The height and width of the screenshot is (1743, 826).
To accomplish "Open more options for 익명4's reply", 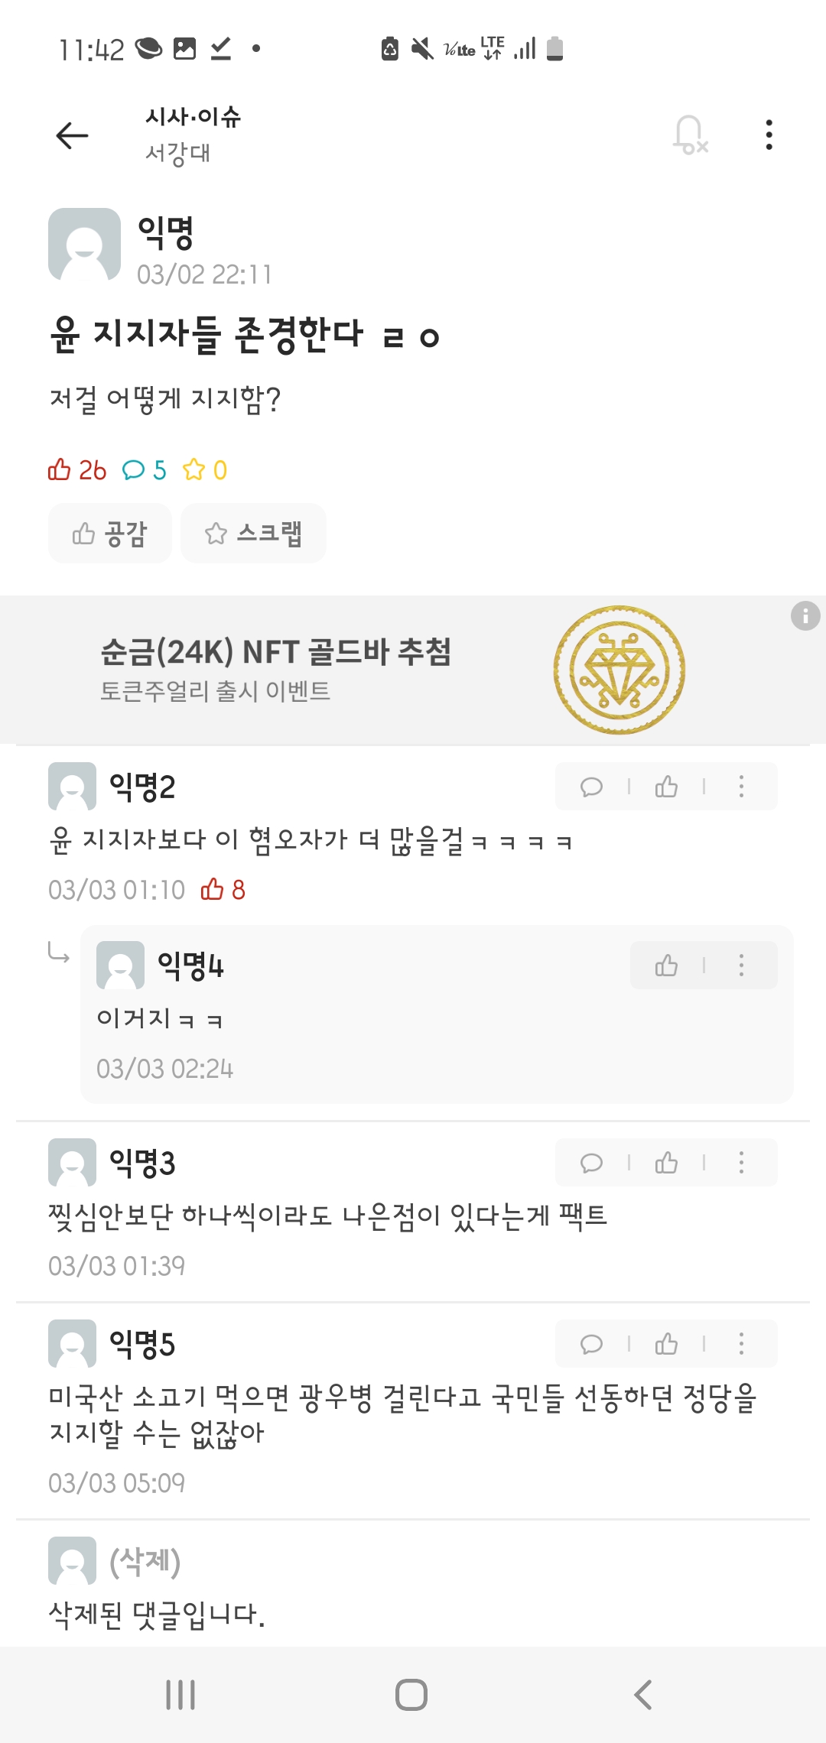I will 741,966.
